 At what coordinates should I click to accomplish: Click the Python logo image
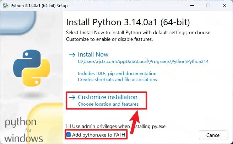point(32,68)
